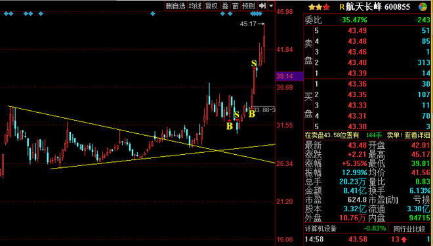Click the 委比 -35.47% value
Viewport: 433px width, 246px height.
(353, 20)
